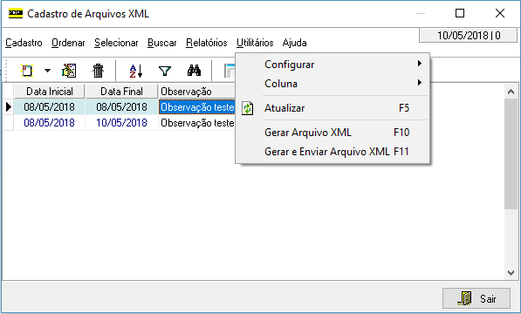521x314 pixels.
Task: Open the Ajuda menu
Action: pos(294,43)
